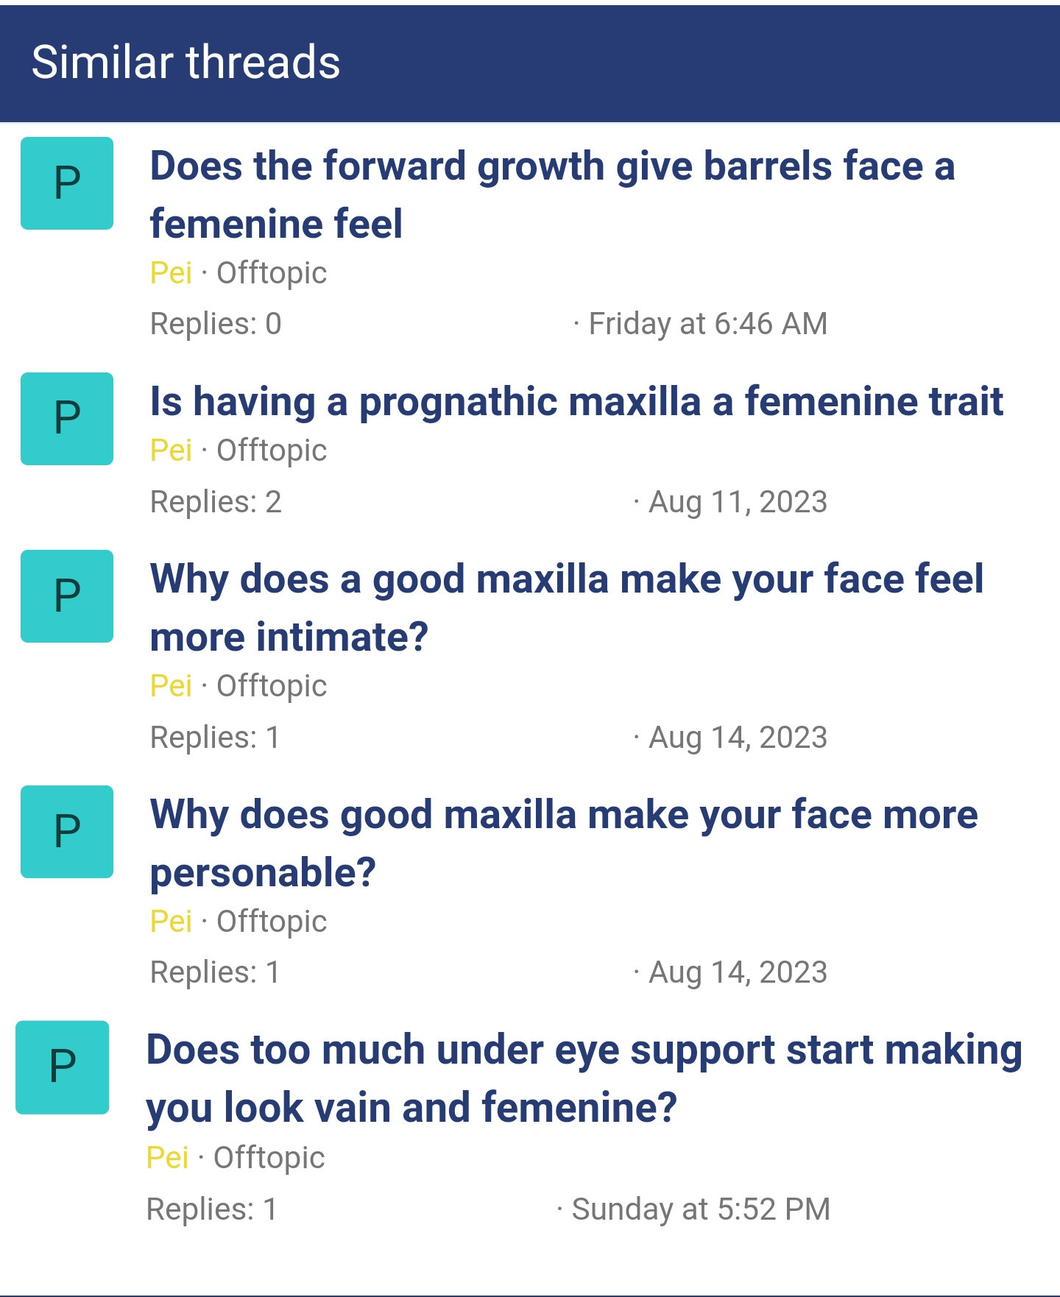Open thread 'Why does a good maxilla... more intimate?'
Viewport: 1060px width, 1297px height.
pos(567,607)
